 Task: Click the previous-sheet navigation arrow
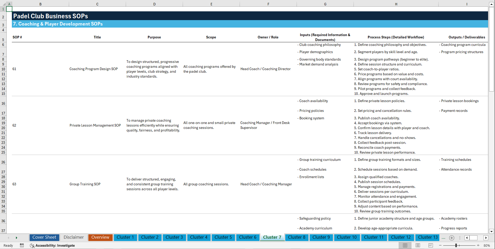point(9,237)
